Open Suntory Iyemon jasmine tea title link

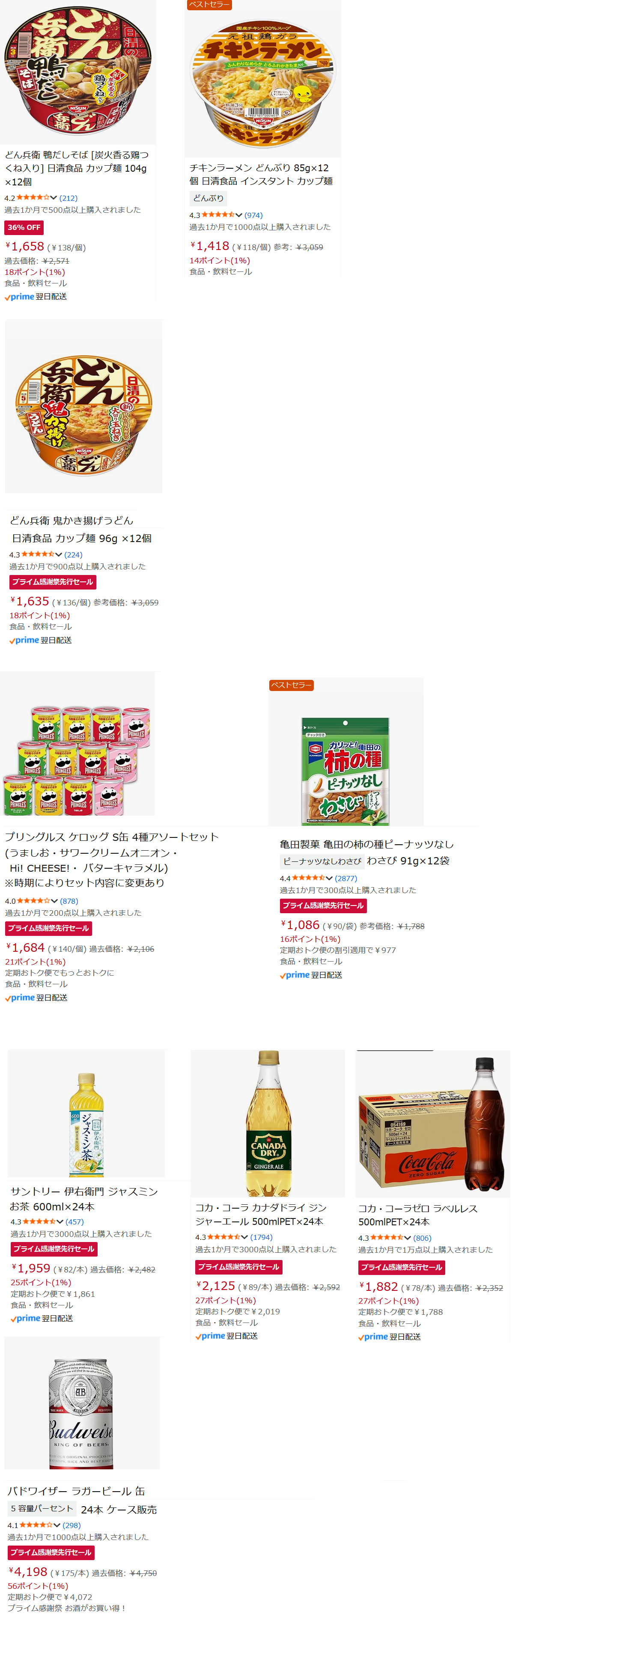click(84, 1198)
